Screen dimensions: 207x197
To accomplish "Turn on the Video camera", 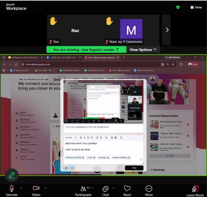I will click(36, 191).
